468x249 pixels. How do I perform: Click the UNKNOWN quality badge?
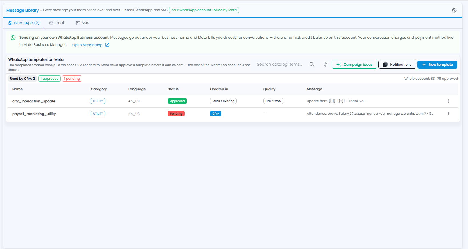(273, 101)
